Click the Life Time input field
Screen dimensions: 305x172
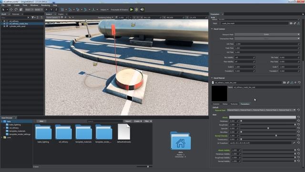point(267,44)
